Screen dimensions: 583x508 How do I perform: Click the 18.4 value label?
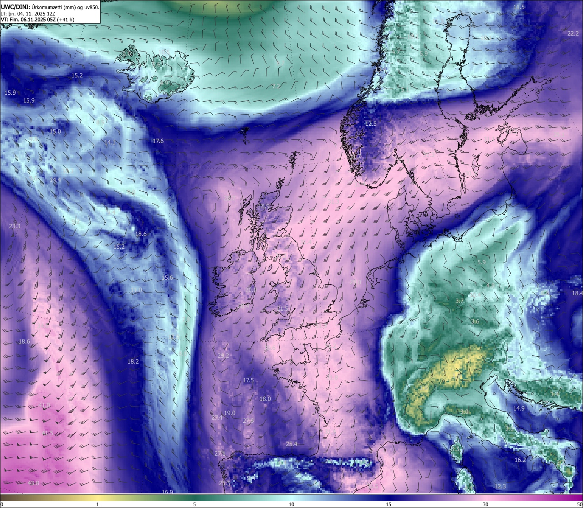(577, 293)
